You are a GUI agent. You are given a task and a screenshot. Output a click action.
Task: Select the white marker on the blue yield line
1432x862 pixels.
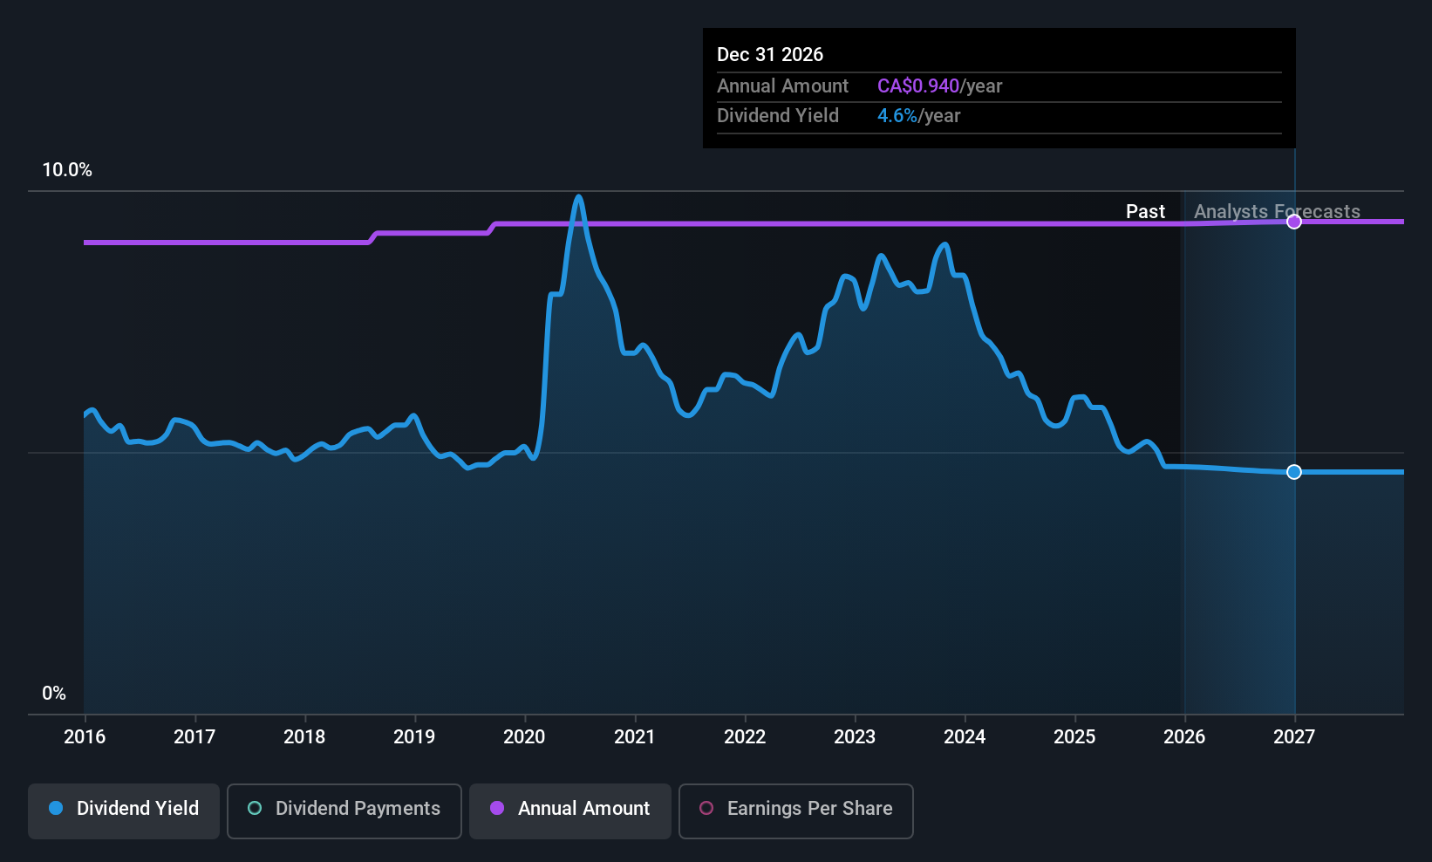[x=1294, y=471]
